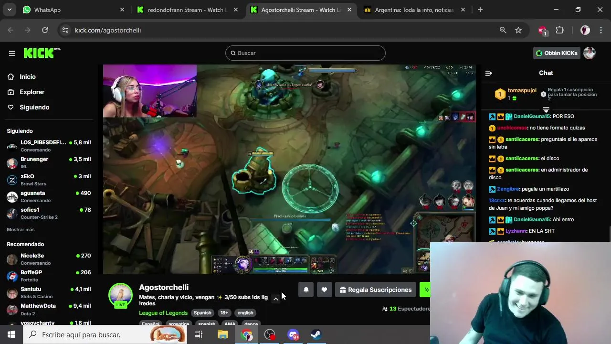Viewport: 611px width, 344px height.
Task: Go to Inicio in sidebar
Action: (x=28, y=76)
